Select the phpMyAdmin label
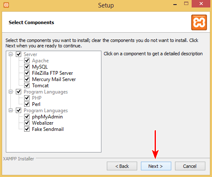The height and width of the screenshot is (177, 212). pyautogui.click(x=47, y=117)
